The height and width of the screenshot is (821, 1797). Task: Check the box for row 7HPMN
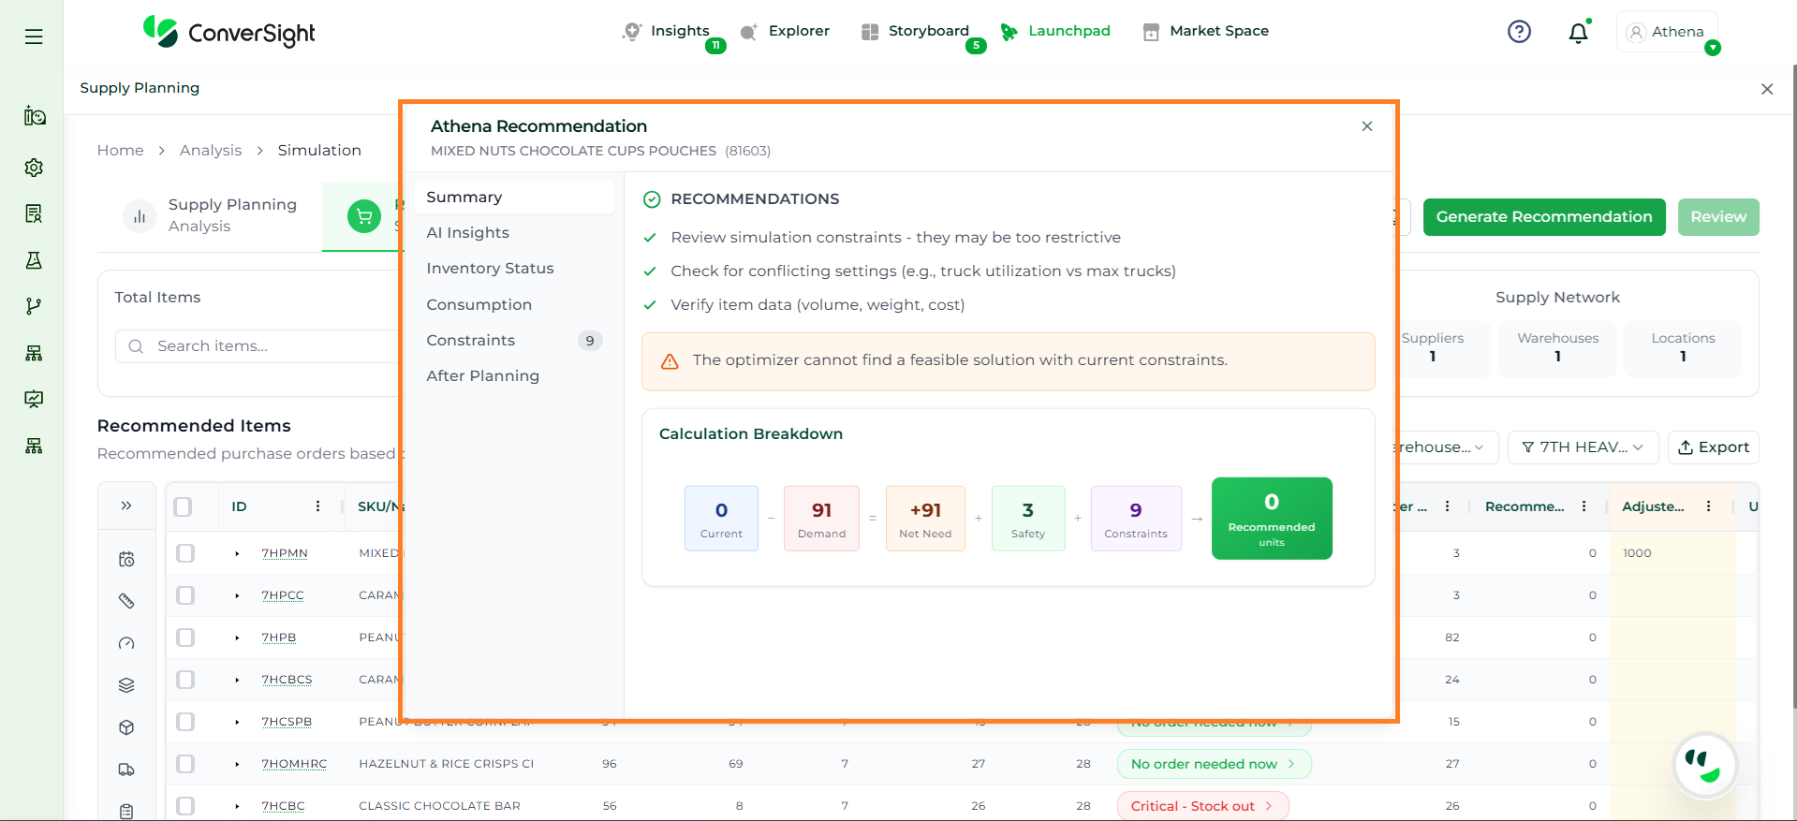tap(185, 553)
